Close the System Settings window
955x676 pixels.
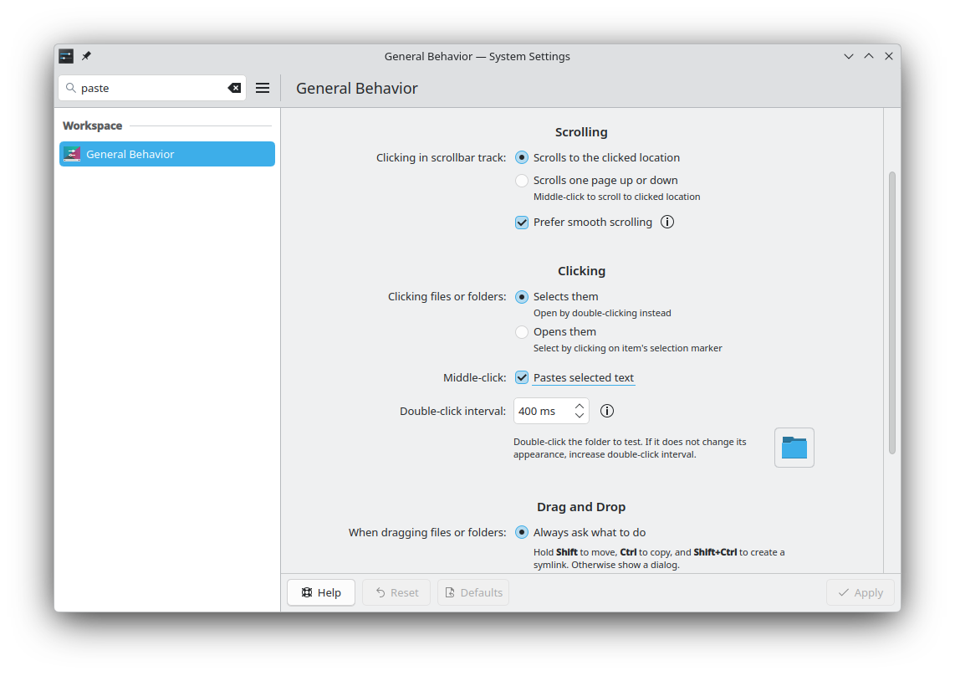(x=889, y=56)
